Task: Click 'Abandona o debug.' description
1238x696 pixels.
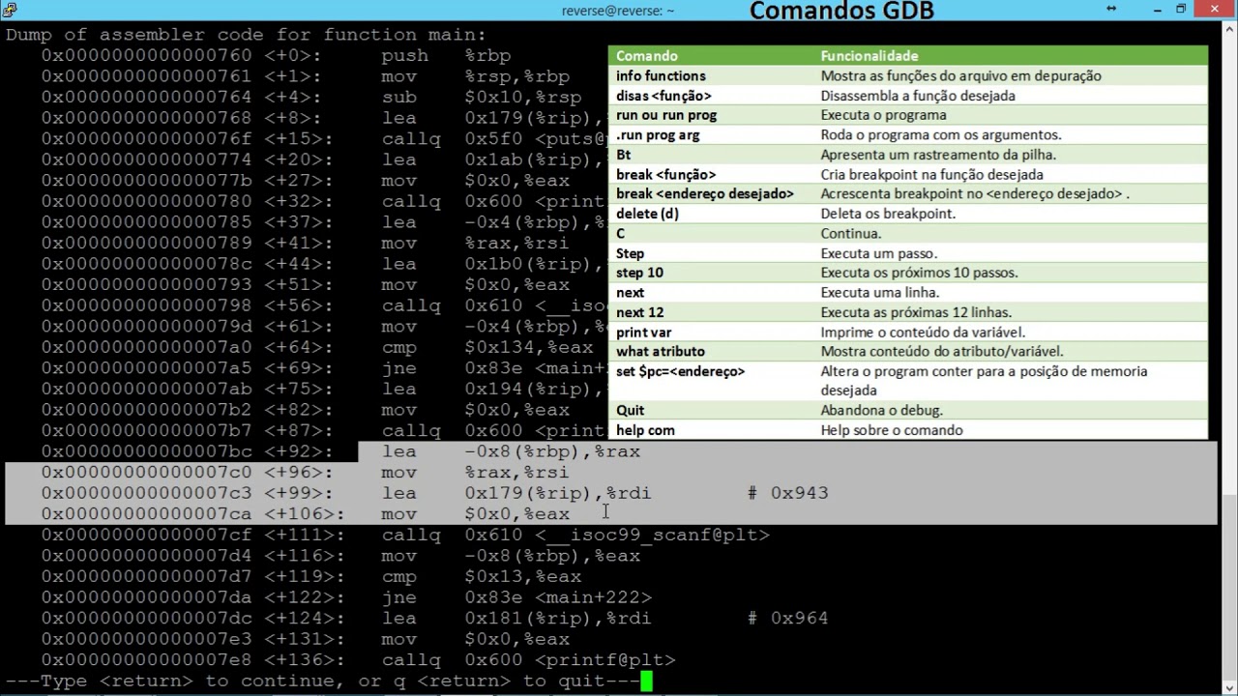Action: click(881, 410)
